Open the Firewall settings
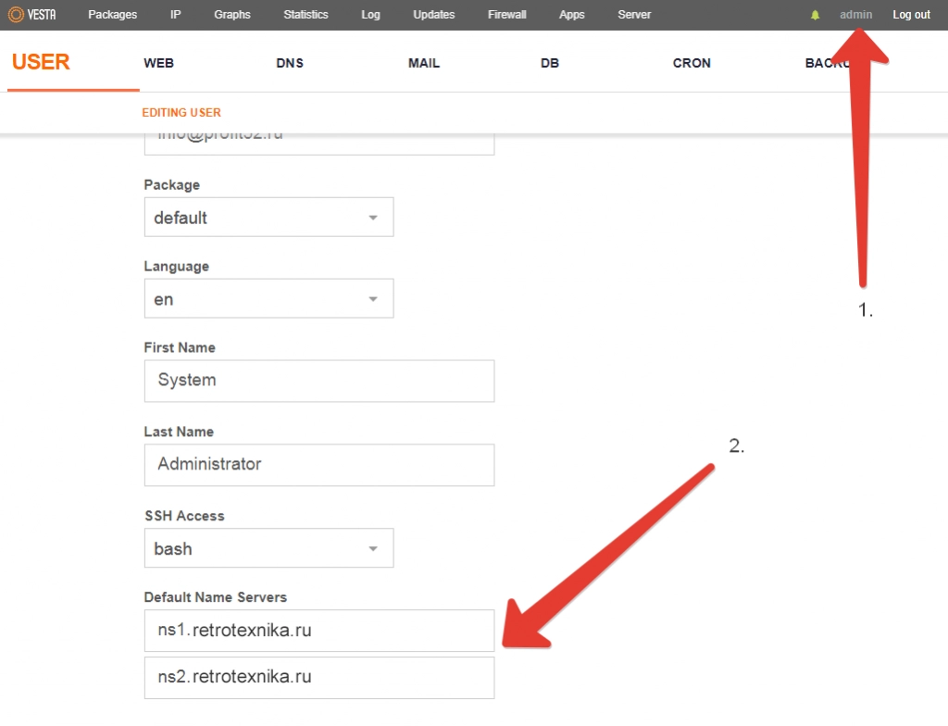The height and width of the screenshot is (726, 948). tap(506, 15)
